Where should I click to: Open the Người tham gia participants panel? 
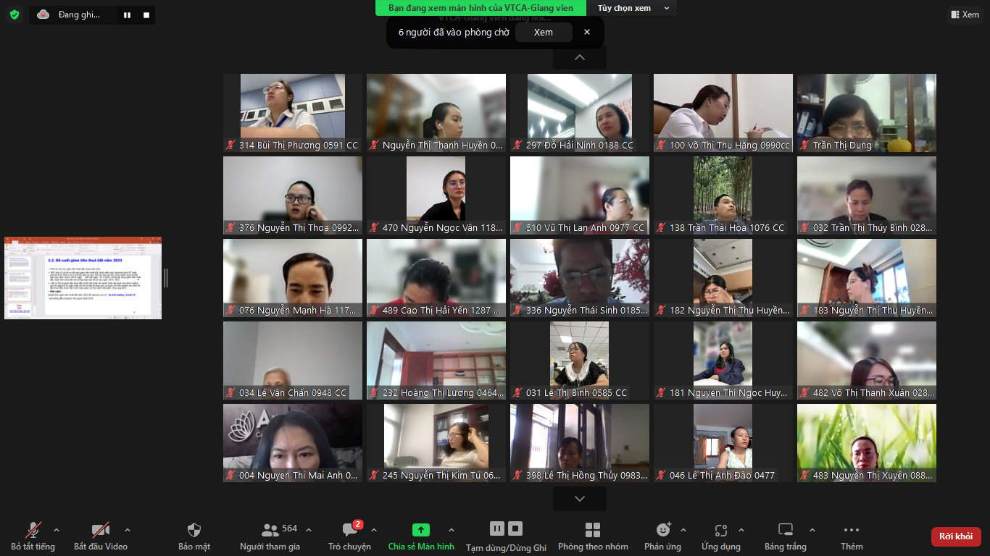(270, 536)
